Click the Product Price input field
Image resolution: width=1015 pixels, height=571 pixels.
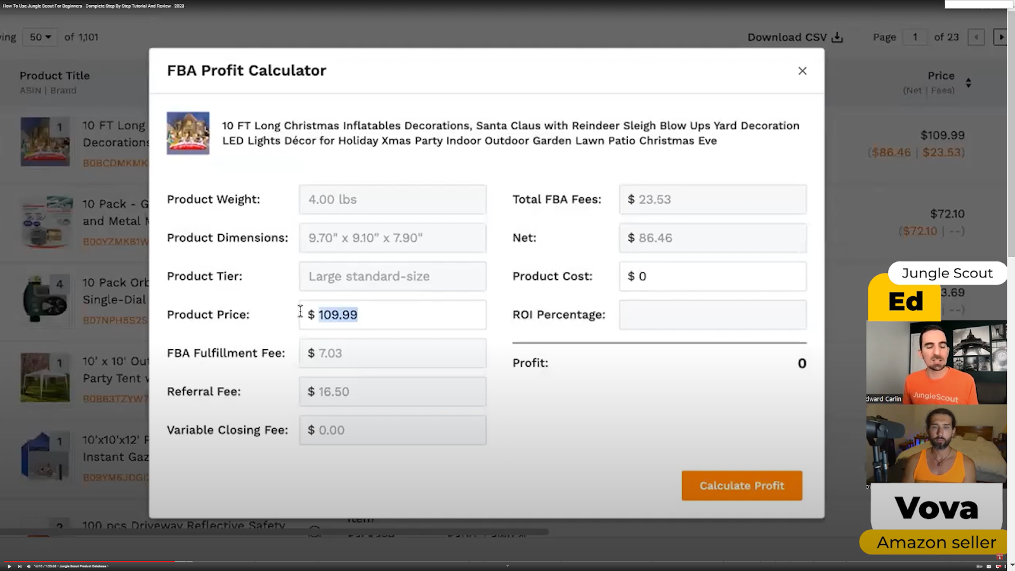[x=393, y=315]
